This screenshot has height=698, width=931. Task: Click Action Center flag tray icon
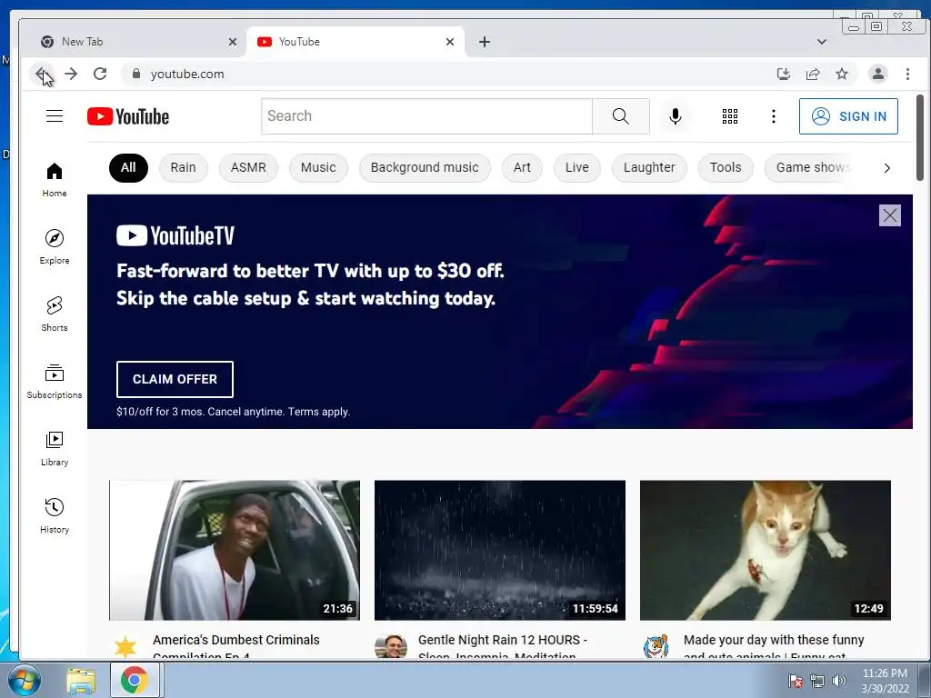point(795,681)
